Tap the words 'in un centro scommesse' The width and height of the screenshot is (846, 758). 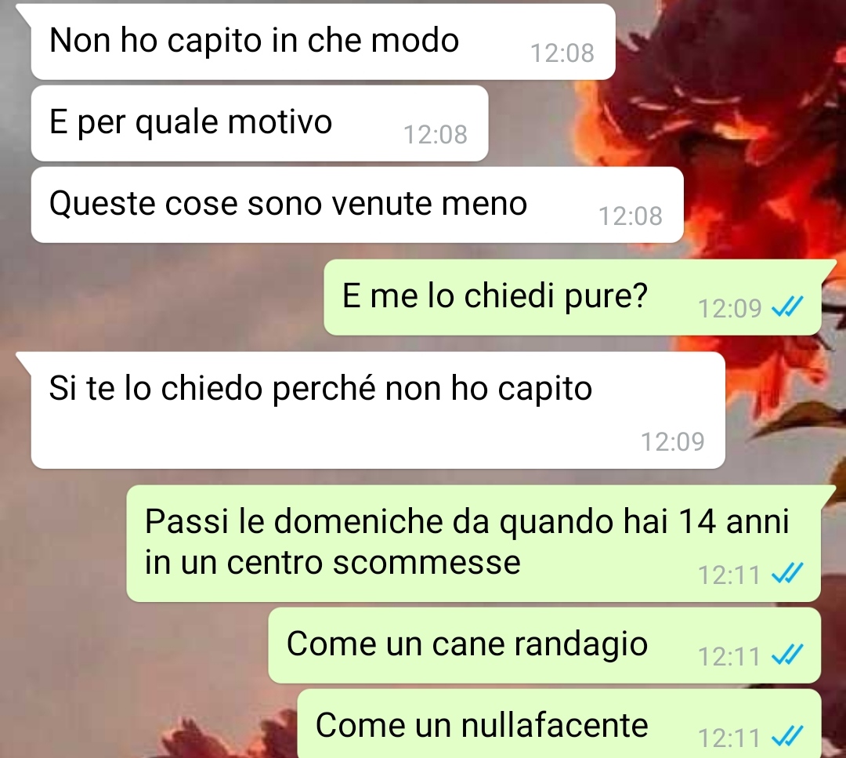tap(332, 563)
